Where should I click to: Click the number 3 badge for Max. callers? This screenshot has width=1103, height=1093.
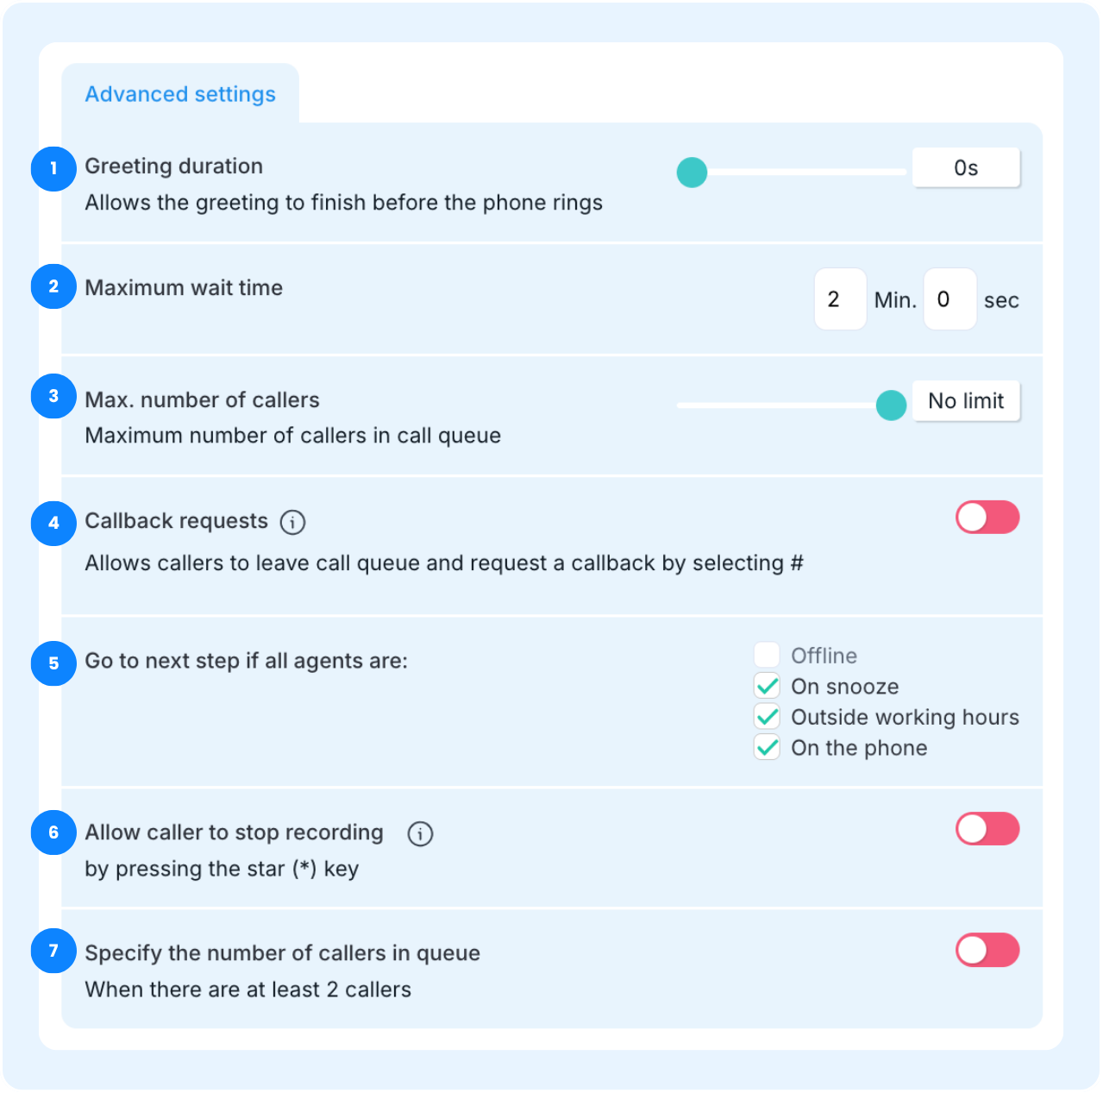pos(53,396)
